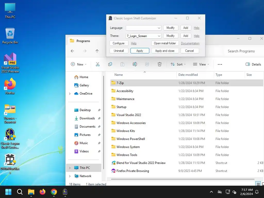The width and height of the screenshot is (264, 198).
Task: Open the Language dropdown
Action: coord(143,28)
